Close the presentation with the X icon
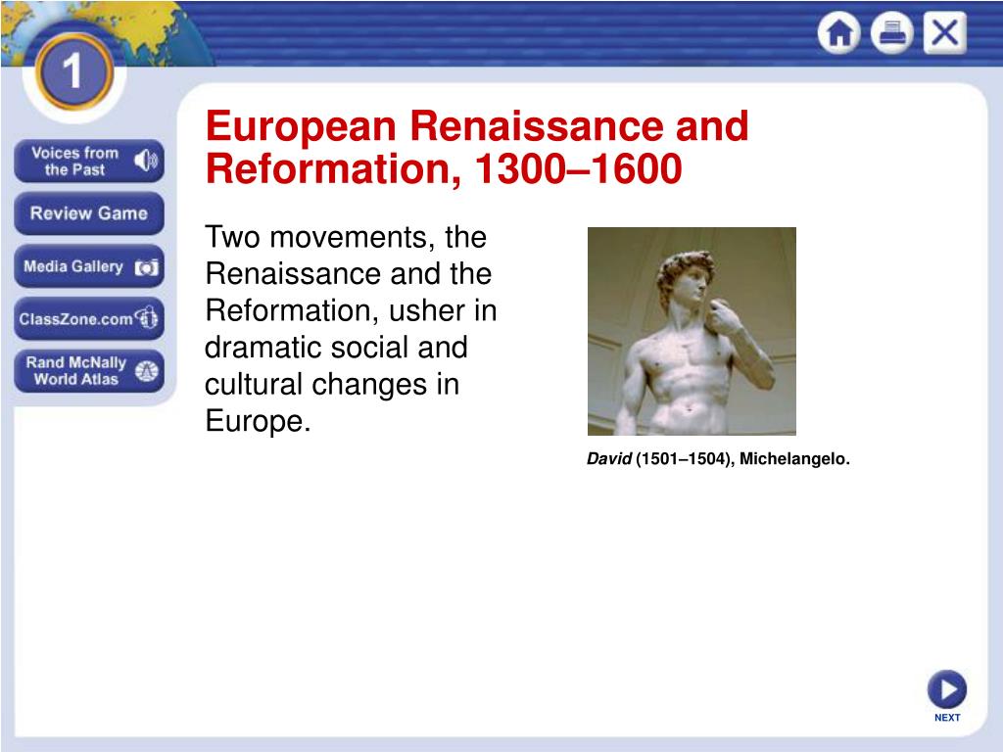The height and width of the screenshot is (752, 1003). point(945,32)
